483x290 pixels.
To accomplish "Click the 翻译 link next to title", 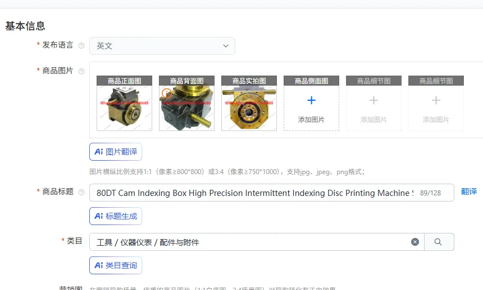I will (469, 192).
